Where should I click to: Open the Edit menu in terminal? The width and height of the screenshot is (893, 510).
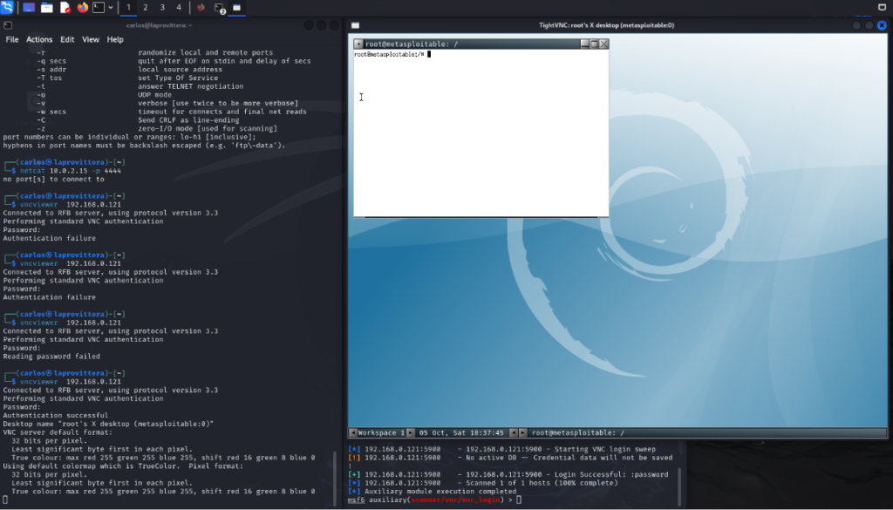pos(67,39)
